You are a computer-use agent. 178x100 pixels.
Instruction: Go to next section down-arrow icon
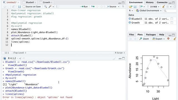click(102, 7)
